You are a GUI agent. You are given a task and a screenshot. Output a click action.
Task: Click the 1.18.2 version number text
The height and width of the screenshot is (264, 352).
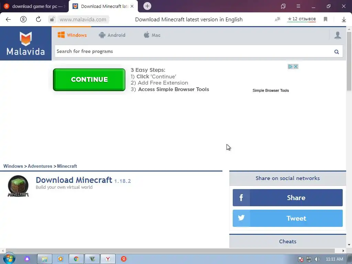tap(123, 181)
